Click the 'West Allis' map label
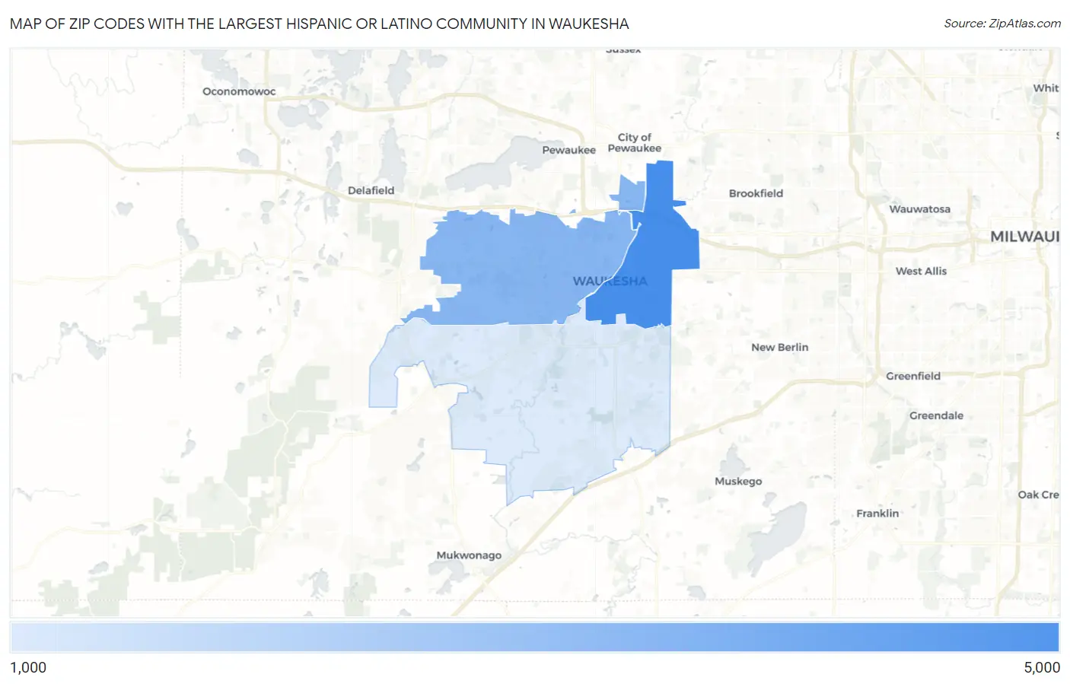The height and width of the screenshot is (684, 1070). click(x=921, y=271)
